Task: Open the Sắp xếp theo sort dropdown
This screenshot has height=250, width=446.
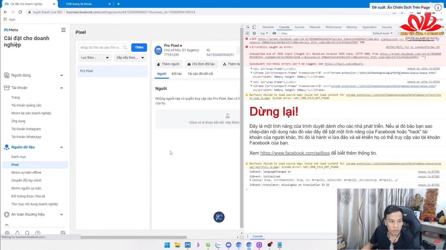Action: [x=130, y=58]
